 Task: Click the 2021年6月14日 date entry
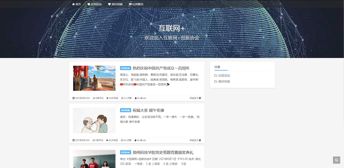coord(81,140)
